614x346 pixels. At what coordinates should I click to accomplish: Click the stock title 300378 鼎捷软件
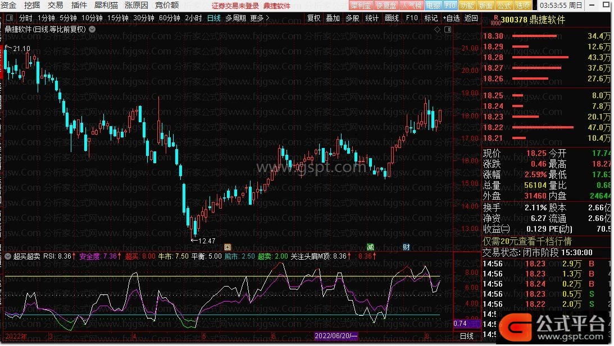coord(533,20)
